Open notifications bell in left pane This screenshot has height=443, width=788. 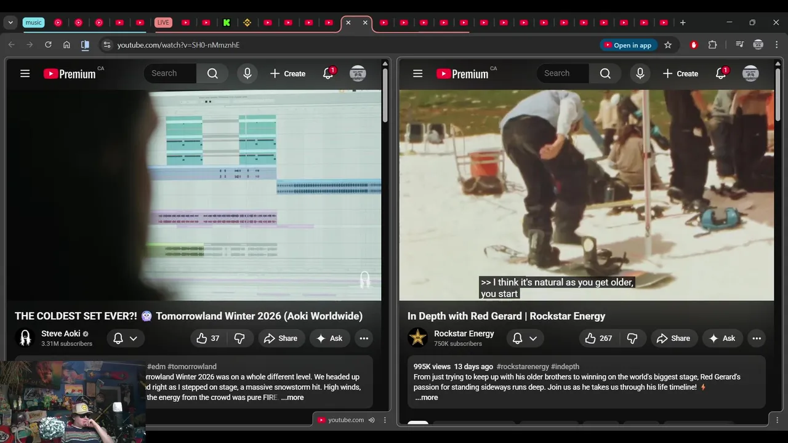click(x=328, y=74)
